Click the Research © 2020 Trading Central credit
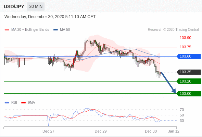 click(173, 30)
